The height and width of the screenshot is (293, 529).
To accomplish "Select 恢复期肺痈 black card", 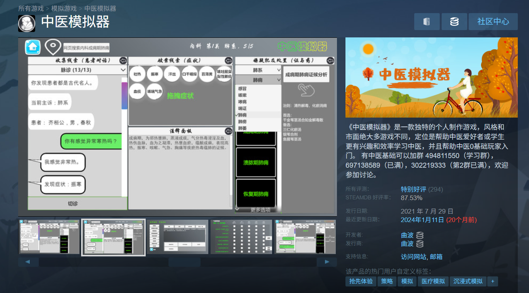I will click(x=256, y=194).
